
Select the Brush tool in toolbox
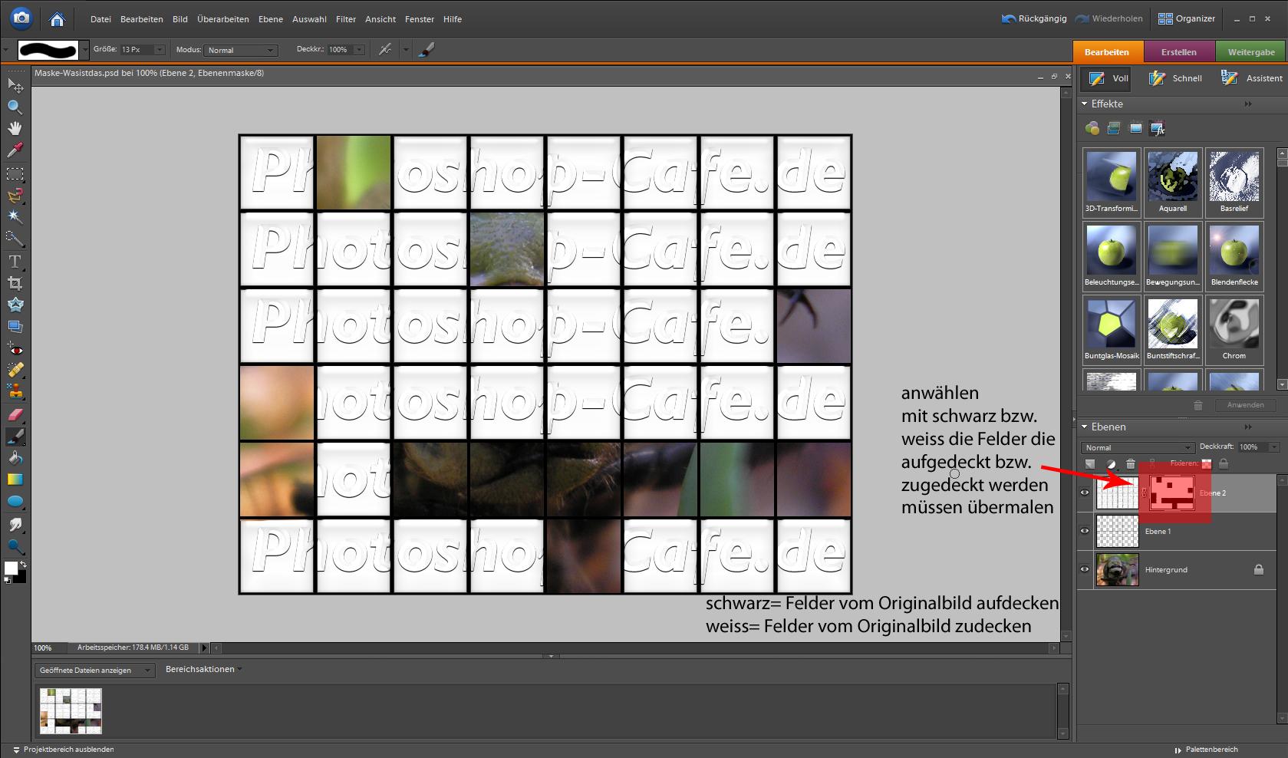click(15, 437)
